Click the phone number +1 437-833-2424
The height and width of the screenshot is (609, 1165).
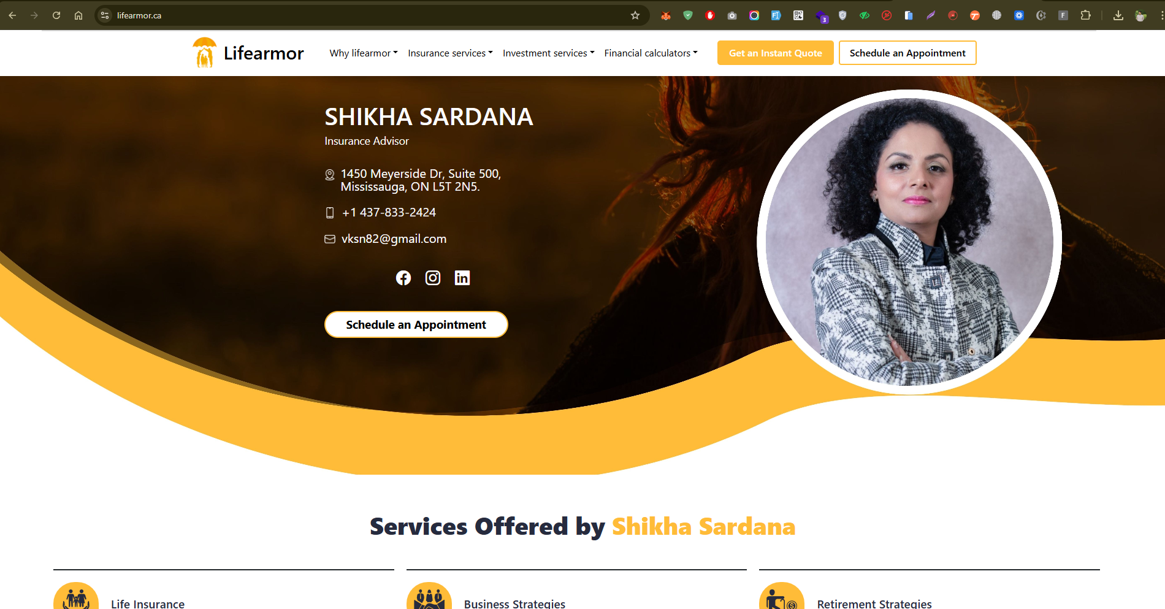point(389,213)
